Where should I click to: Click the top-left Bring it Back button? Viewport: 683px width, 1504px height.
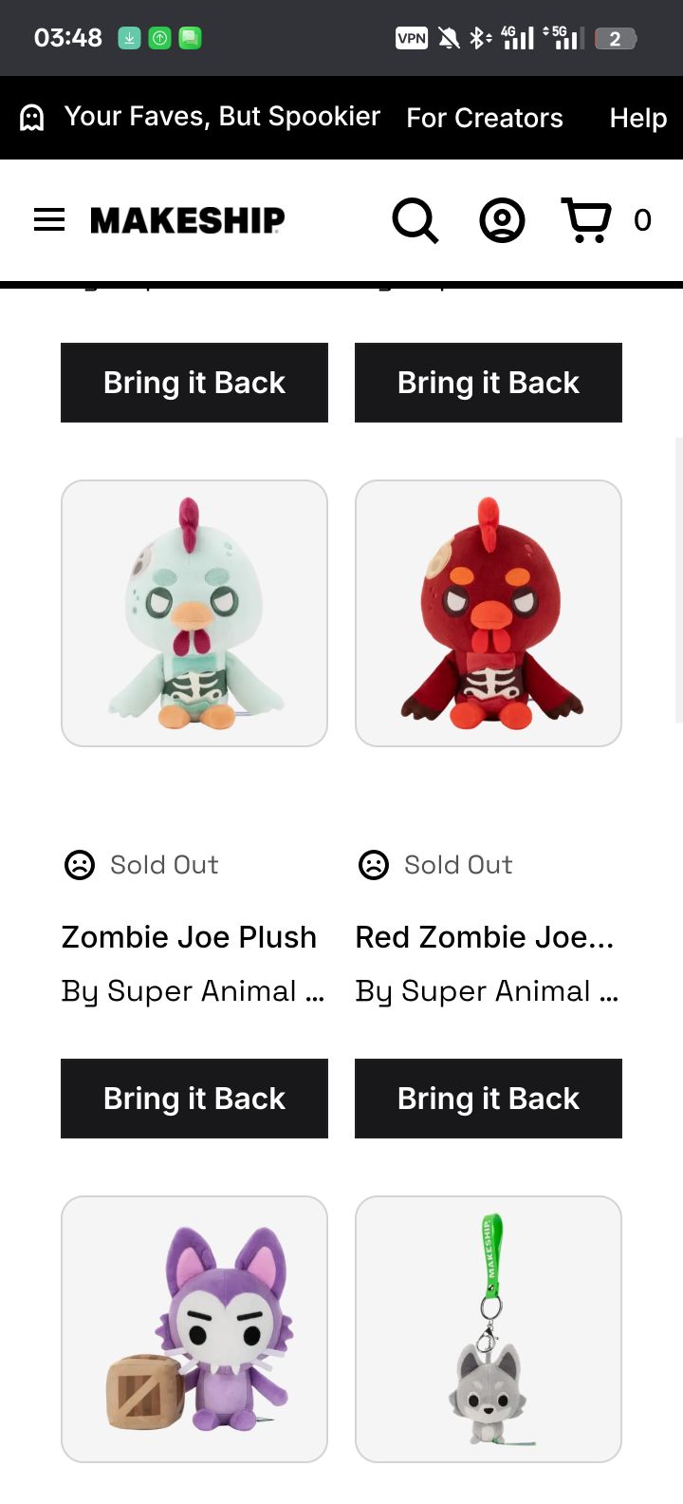[x=194, y=383]
